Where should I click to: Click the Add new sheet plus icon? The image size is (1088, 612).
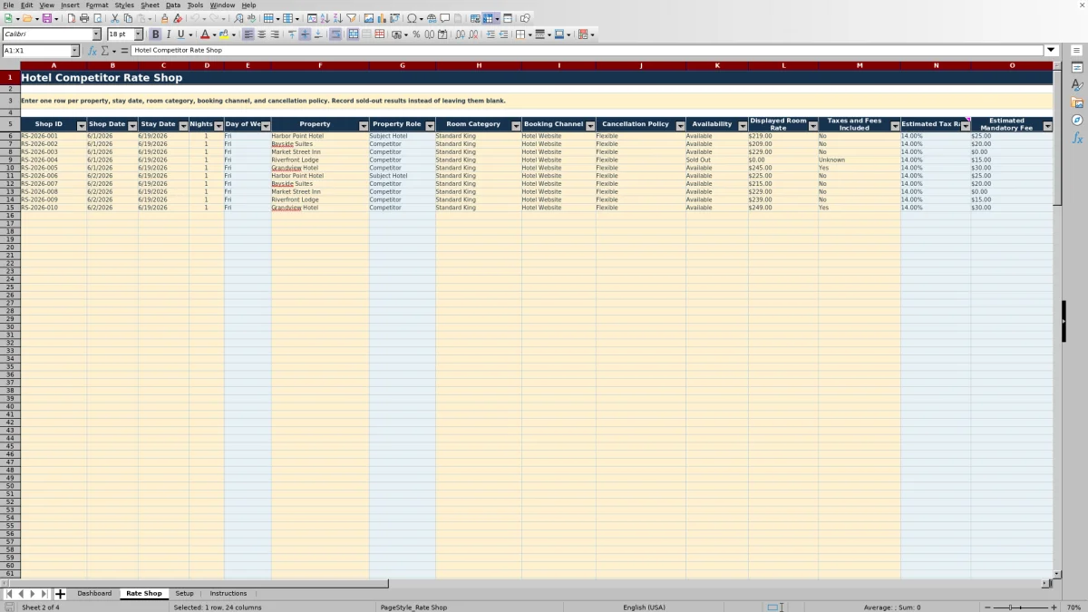coord(60,594)
